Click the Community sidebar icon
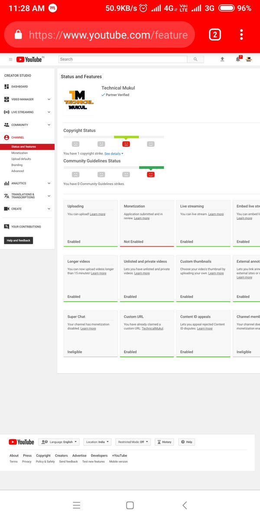This screenshot has width=260, height=521. click(6, 125)
